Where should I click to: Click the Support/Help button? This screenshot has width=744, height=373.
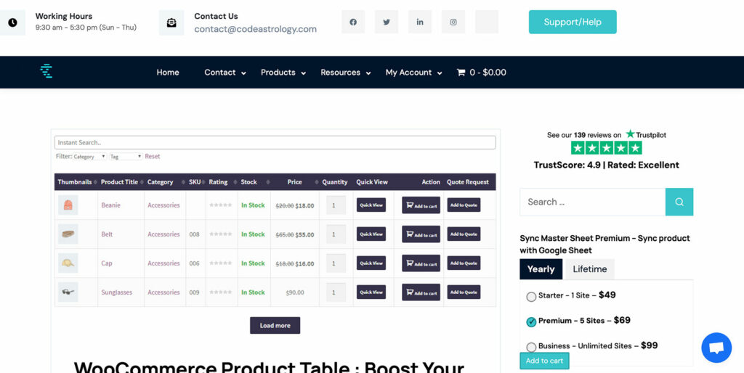click(573, 22)
